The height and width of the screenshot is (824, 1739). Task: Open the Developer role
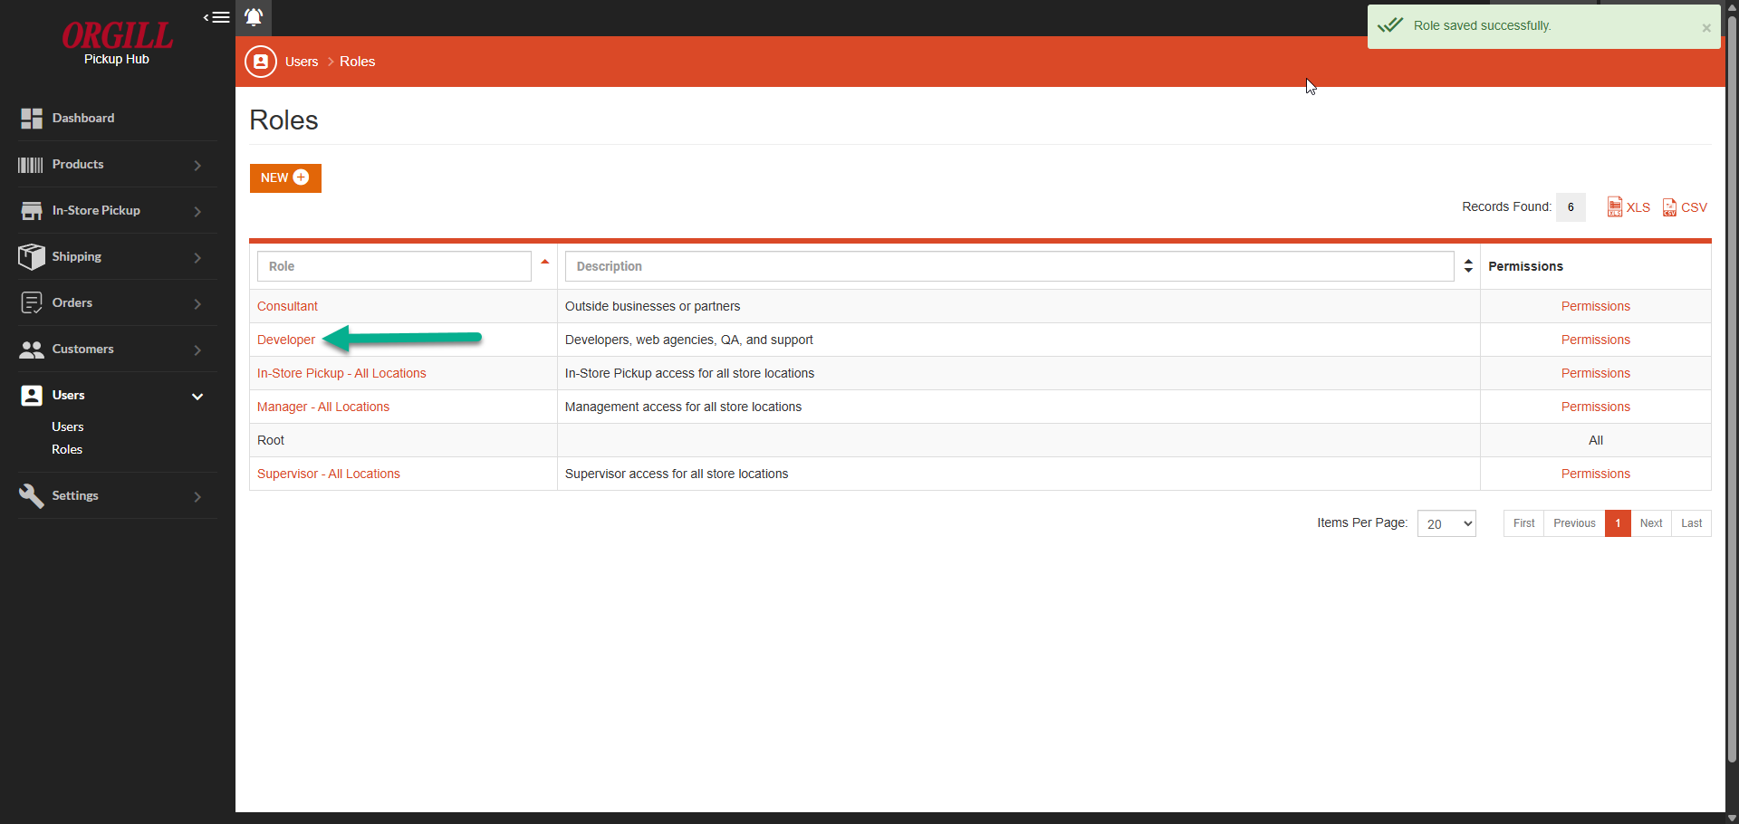coord(285,340)
